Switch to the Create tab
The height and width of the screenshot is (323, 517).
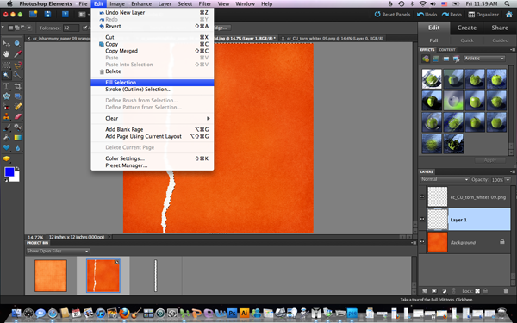466,28
